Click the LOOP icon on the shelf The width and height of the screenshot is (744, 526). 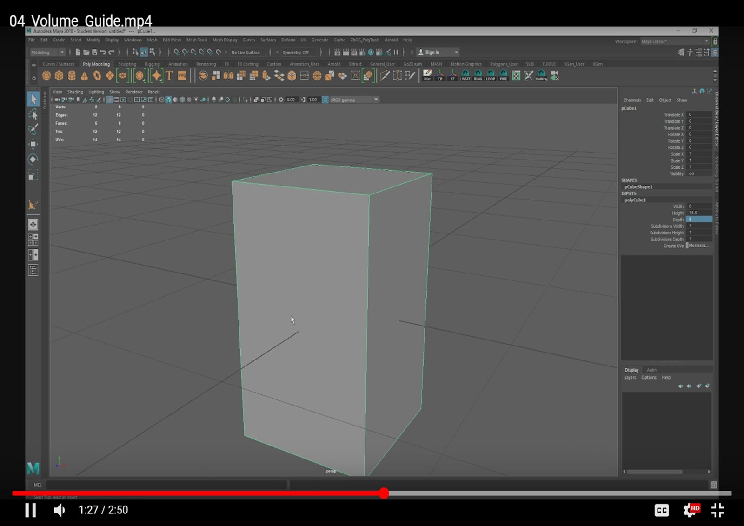[x=490, y=75]
